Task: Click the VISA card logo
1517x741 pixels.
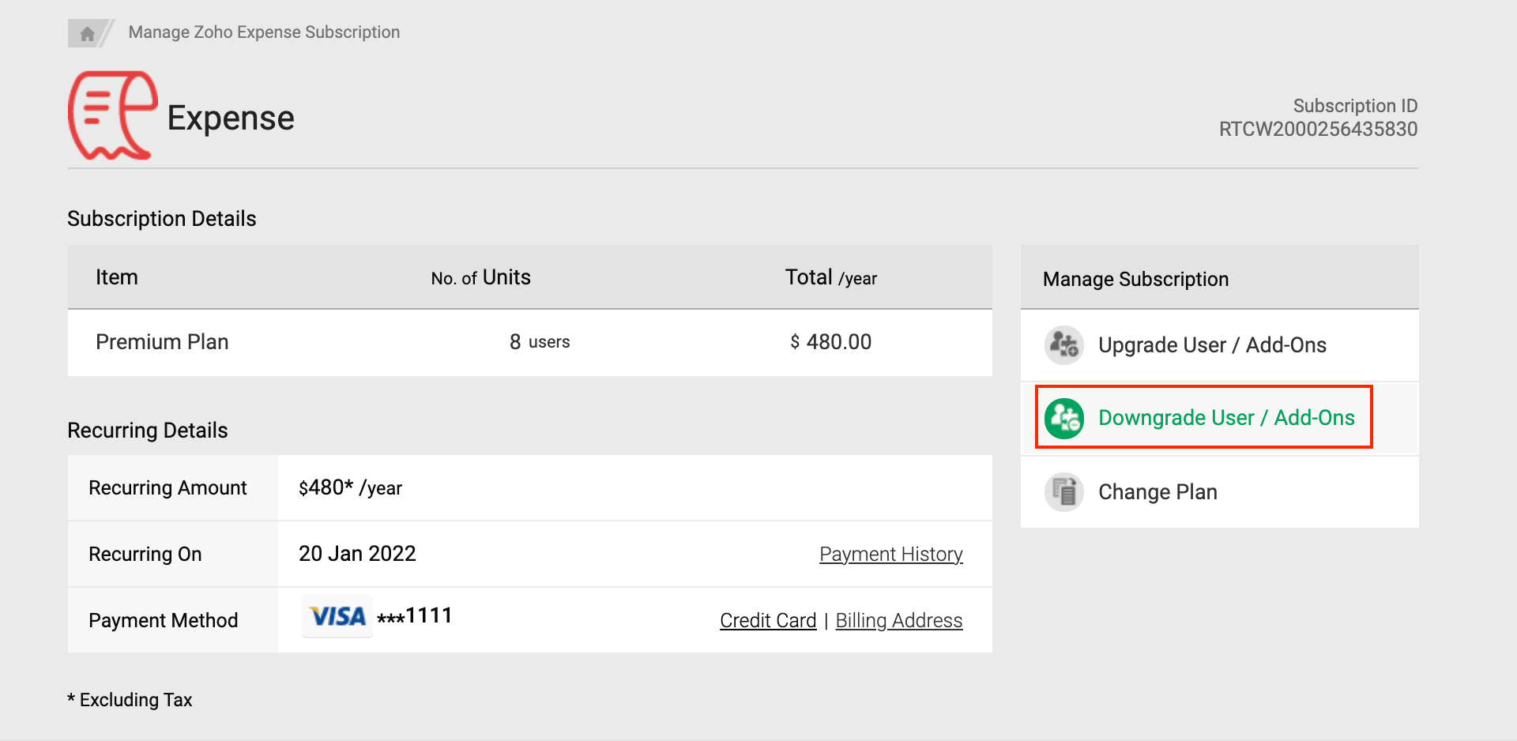Action: pyautogui.click(x=337, y=616)
